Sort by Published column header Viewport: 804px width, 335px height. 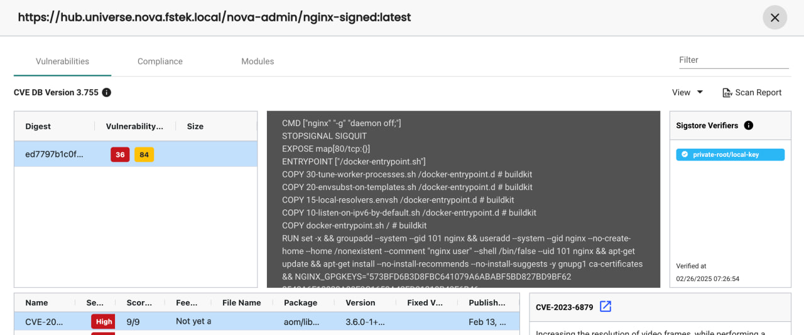487,302
